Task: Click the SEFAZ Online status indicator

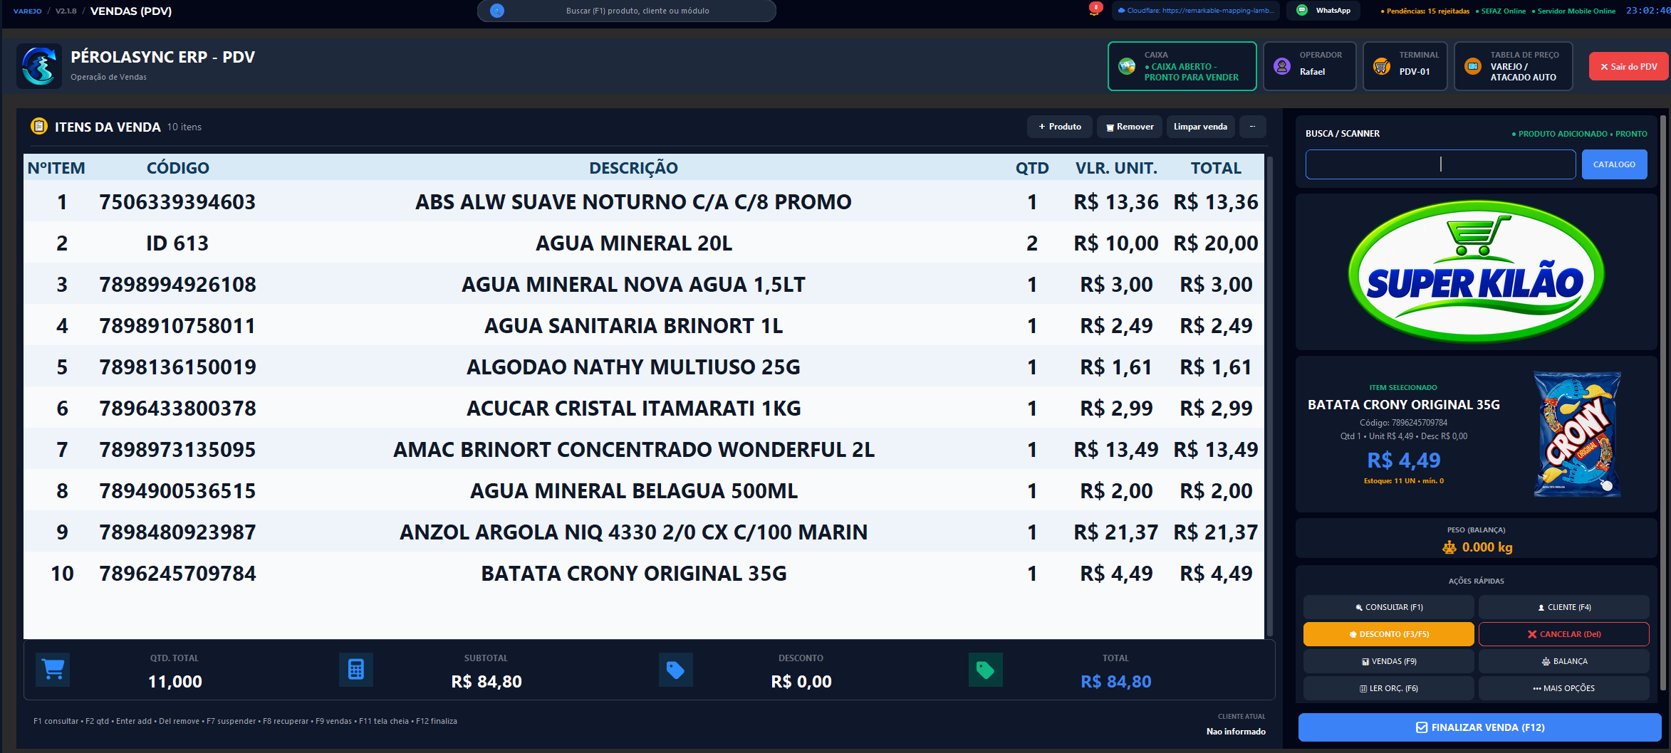Action: point(1500,11)
